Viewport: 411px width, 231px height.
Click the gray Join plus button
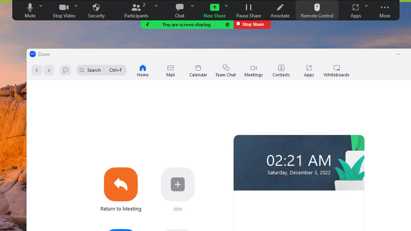[178, 184]
